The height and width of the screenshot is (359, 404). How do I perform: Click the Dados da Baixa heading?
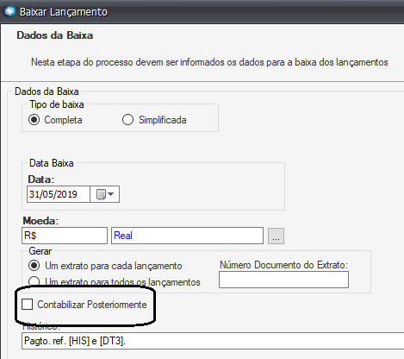pyautogui.click(x=55, y=35)
